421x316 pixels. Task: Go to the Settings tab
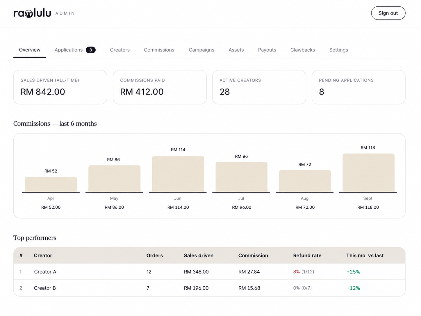point(339,50)
